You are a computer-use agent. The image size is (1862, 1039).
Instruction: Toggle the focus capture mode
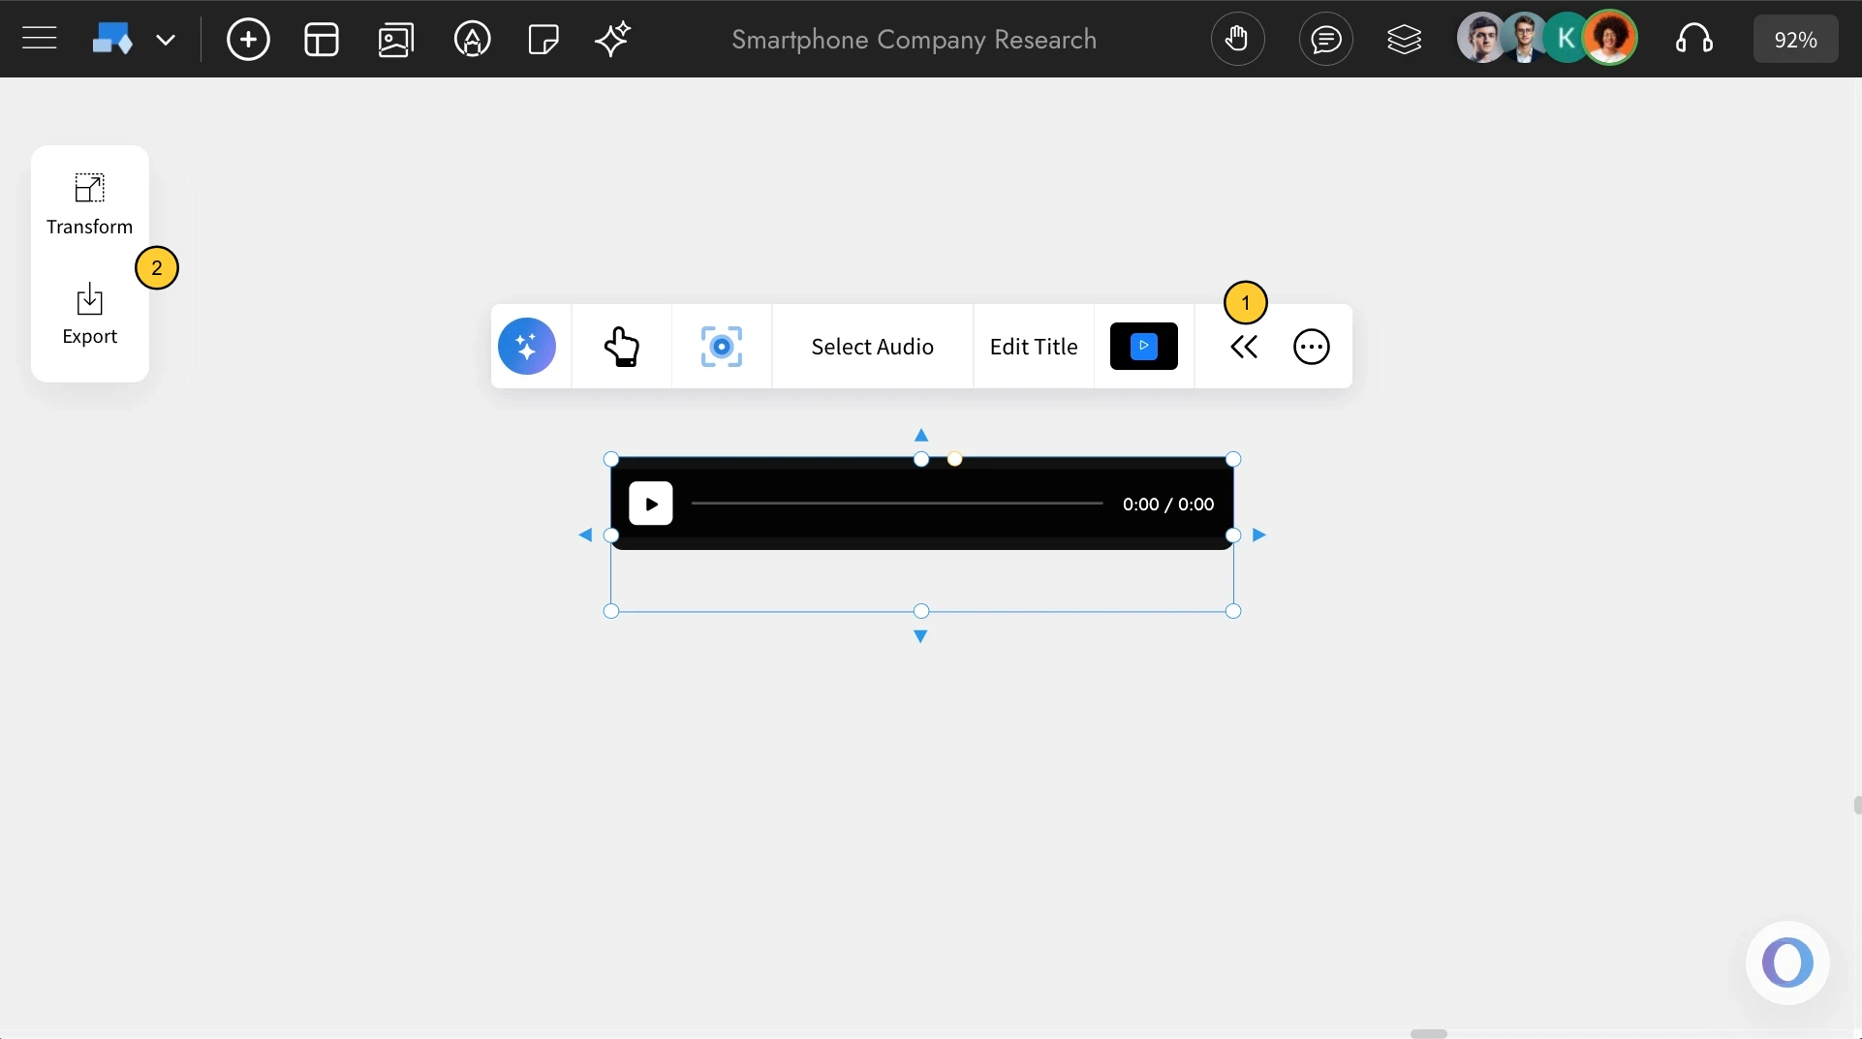tap(721, 346)
